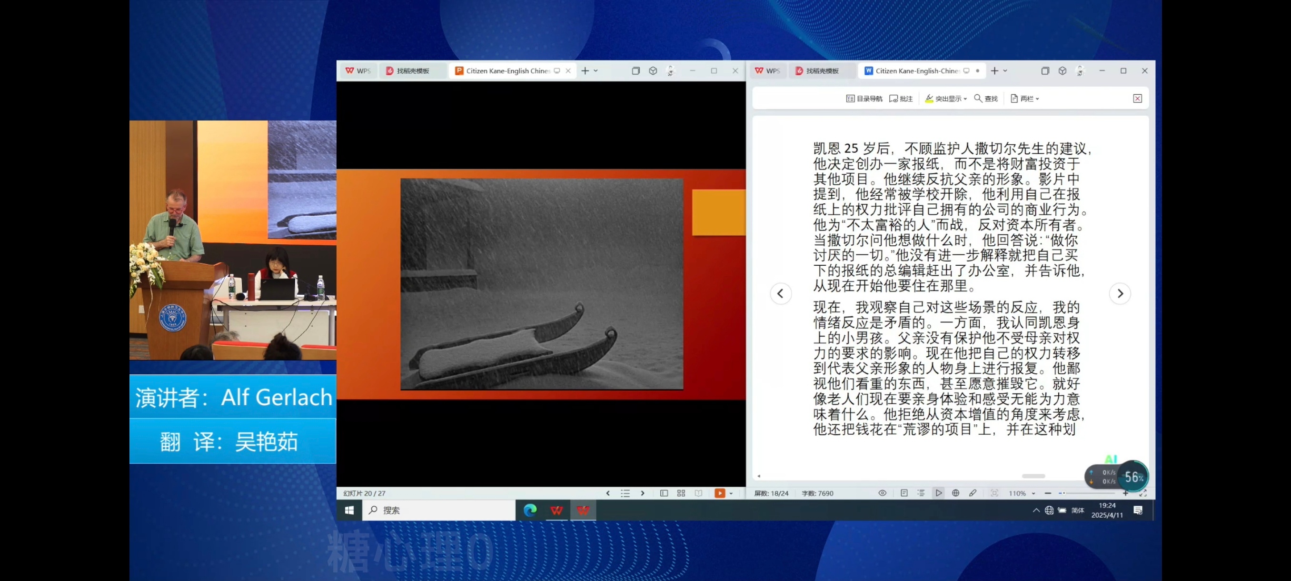The image size is (1291, 581).
Task: Open 两栏 column layout dropdown
Action: (x=1025, y=99)
